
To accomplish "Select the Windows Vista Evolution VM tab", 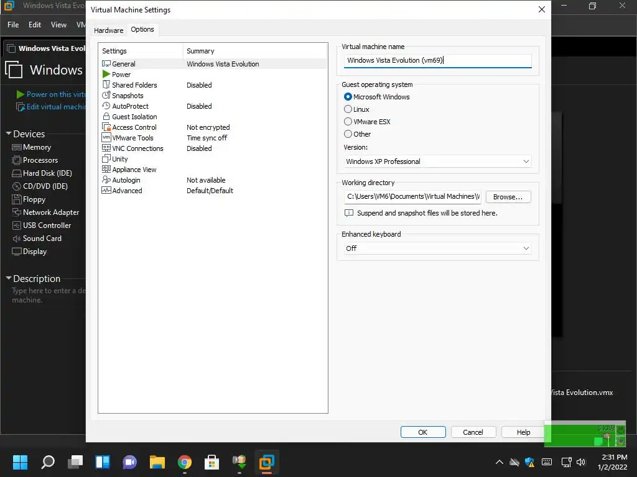I will pos(45,48).
